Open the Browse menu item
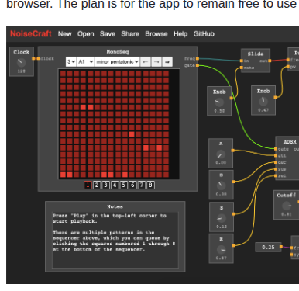Screen dimensions: 299x291 [156, 34]
